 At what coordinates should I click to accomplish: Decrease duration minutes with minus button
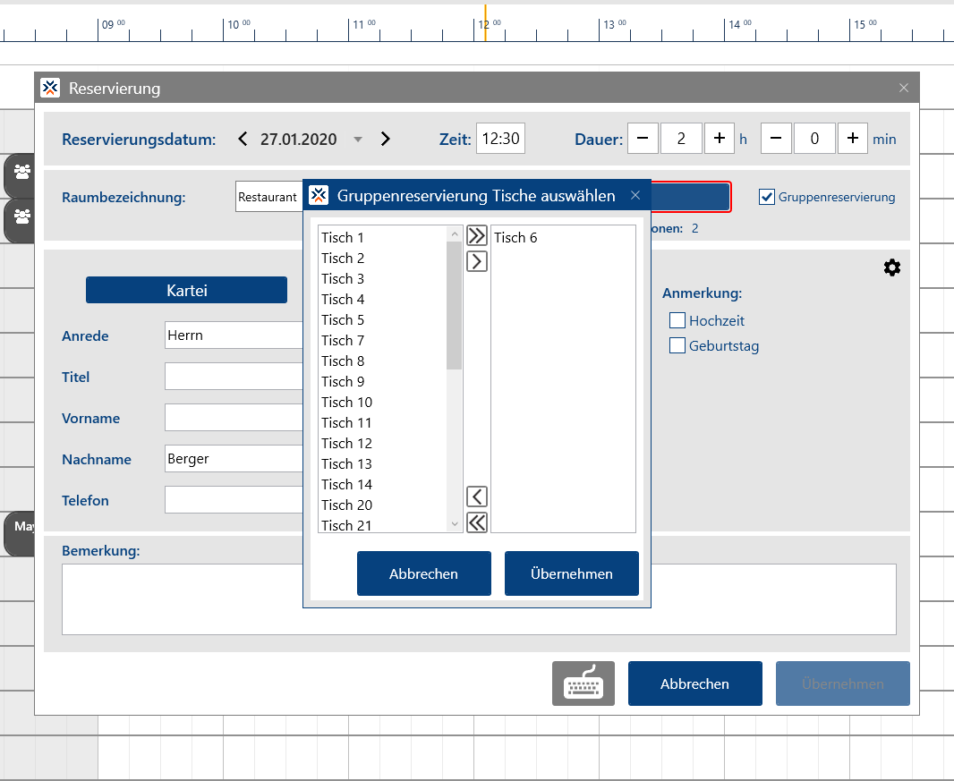(776, 139)
